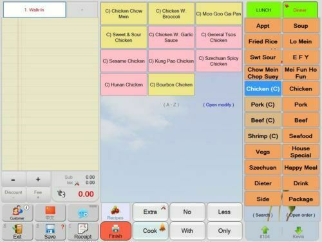Viewport: 322px width, 242px height.
Task: Click the Only modifier button
Action: click(x=225, y=231)
